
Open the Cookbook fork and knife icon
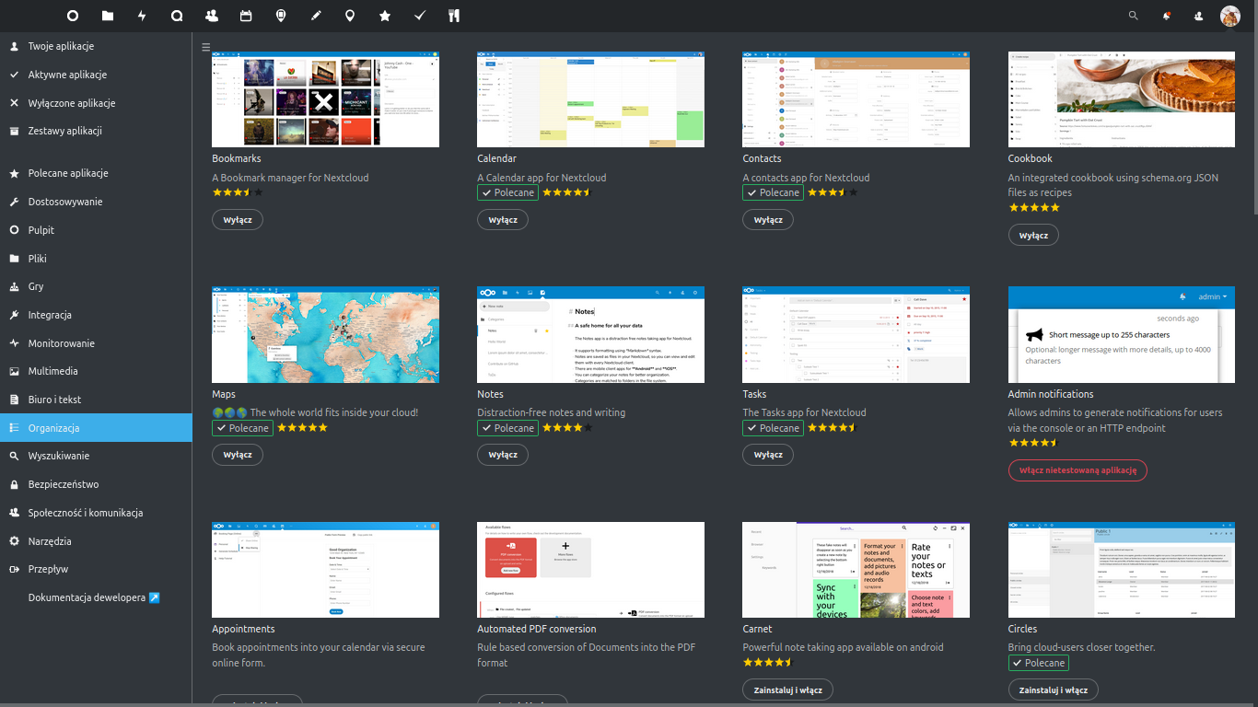tap(454, 16)
